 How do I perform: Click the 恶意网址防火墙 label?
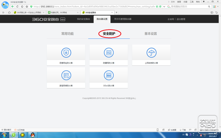point(66,63)
